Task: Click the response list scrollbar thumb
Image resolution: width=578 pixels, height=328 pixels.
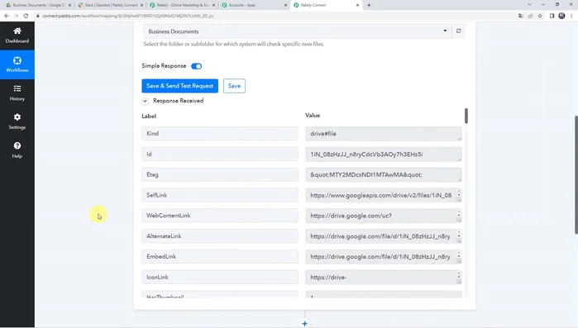Action: click(466, 116)
